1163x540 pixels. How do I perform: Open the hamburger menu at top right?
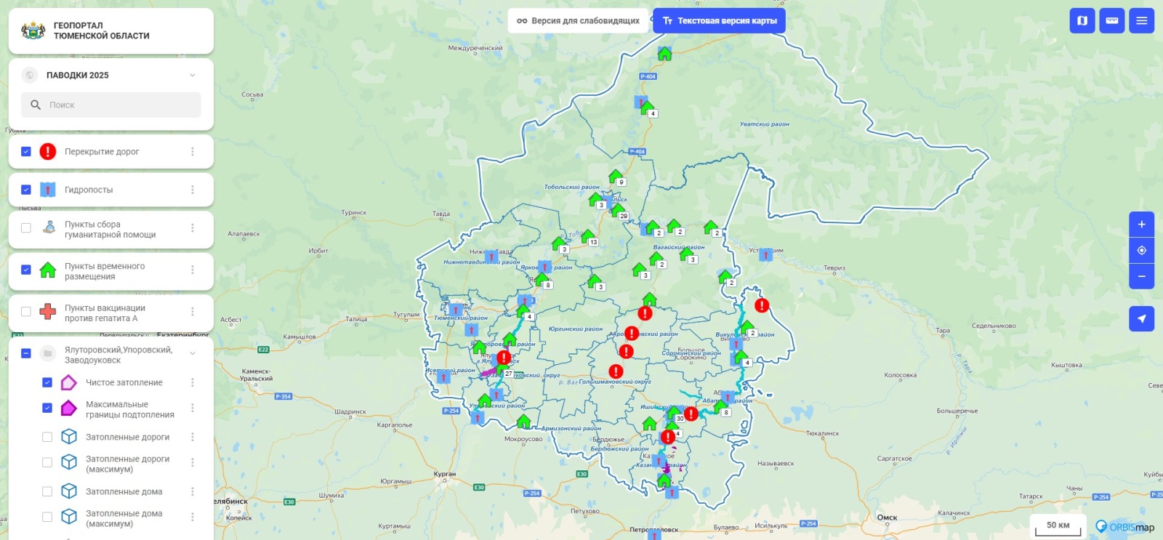pos(1141,20)
